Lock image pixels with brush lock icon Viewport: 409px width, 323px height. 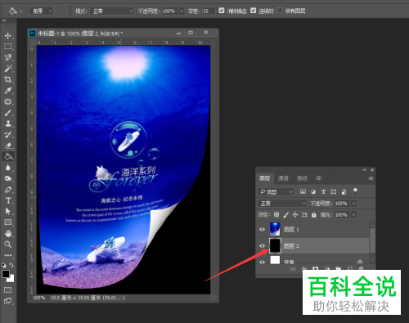pos(285,215)
